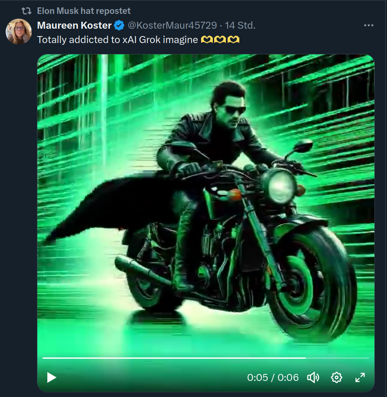Click the first heart-hands emoji
The width and height of the screenshot is (387, 397).
(208, 40)
